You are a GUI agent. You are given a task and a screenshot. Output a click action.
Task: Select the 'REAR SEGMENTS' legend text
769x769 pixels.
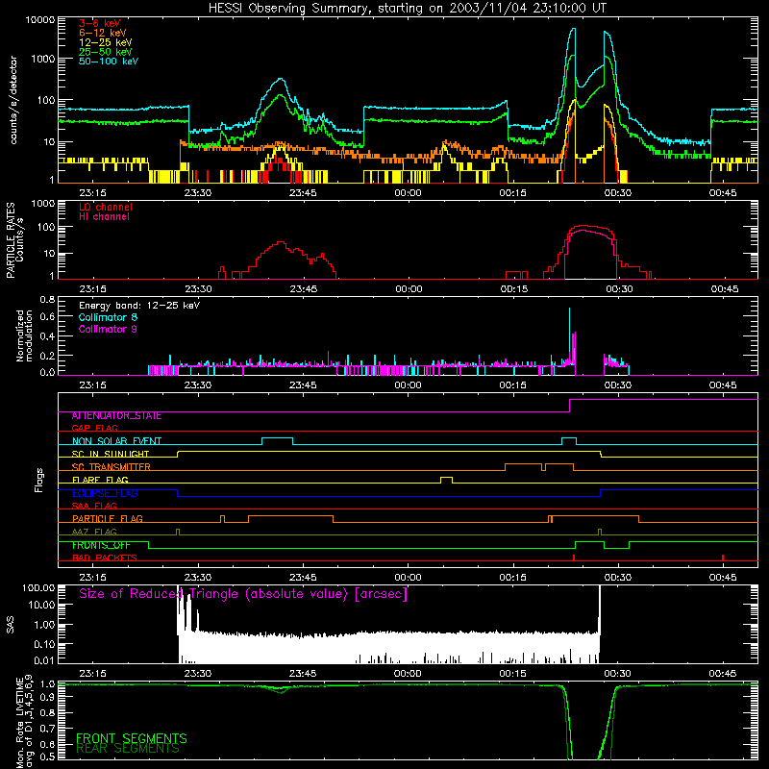128,749
